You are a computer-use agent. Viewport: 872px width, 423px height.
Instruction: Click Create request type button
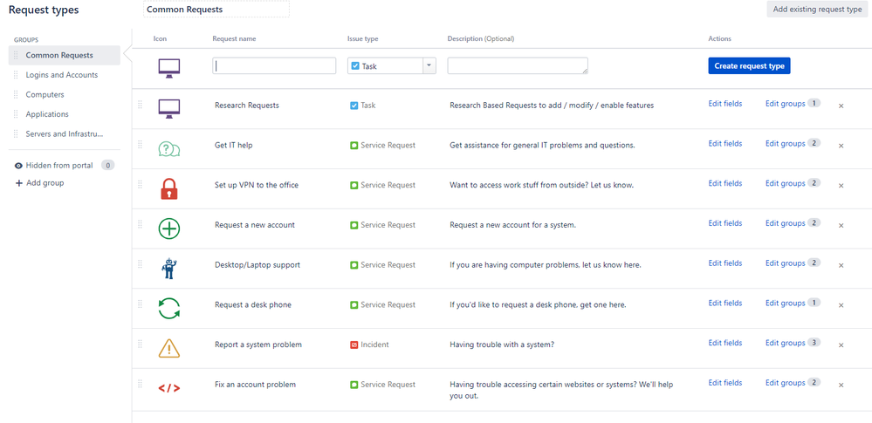749,65
